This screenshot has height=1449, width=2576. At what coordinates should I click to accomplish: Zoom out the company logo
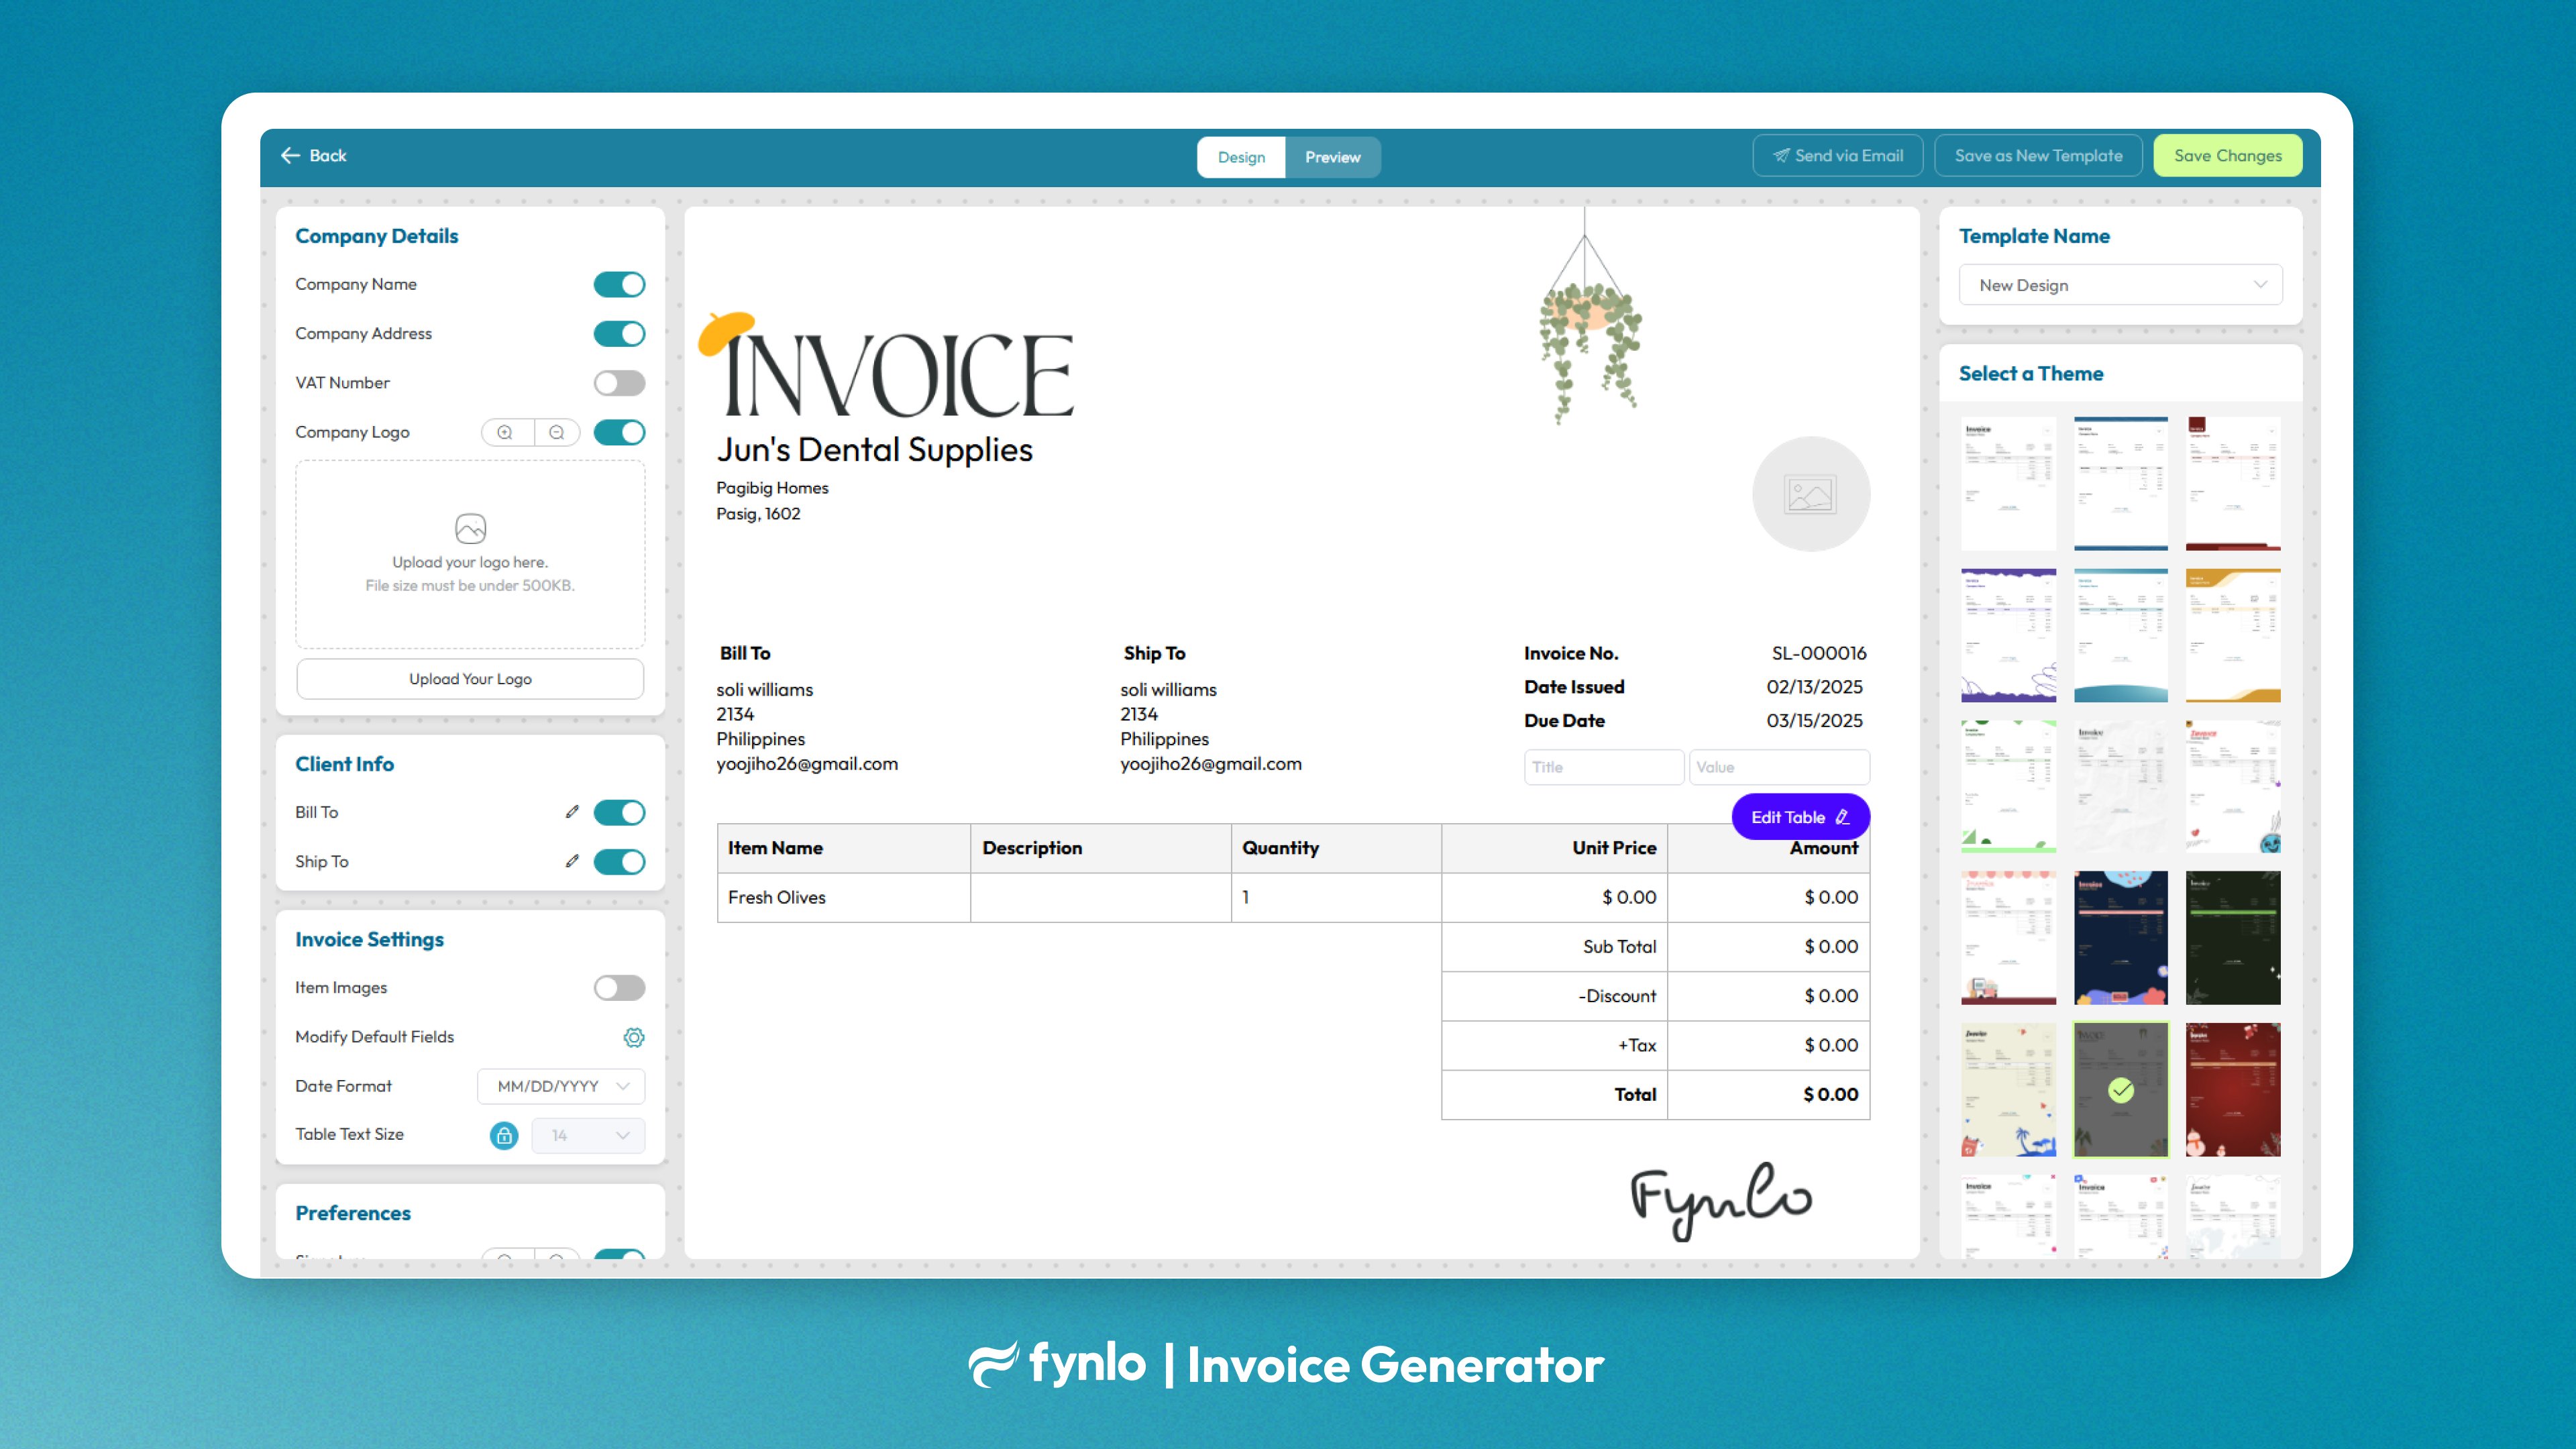[x=557, y=432]
